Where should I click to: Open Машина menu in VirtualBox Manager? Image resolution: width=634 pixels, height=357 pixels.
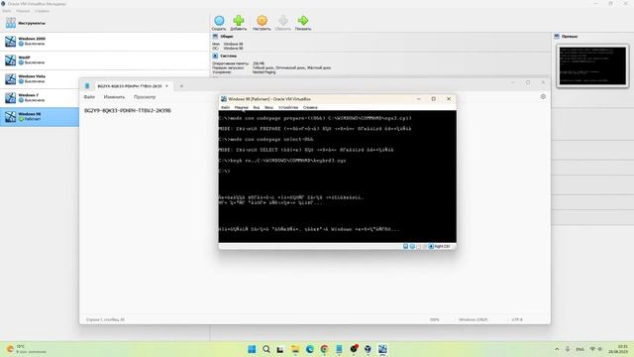tap(23, 11)
